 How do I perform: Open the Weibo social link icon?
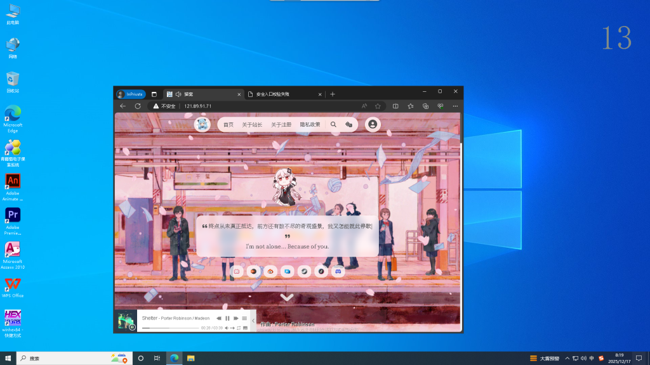(x=270, y=271)
